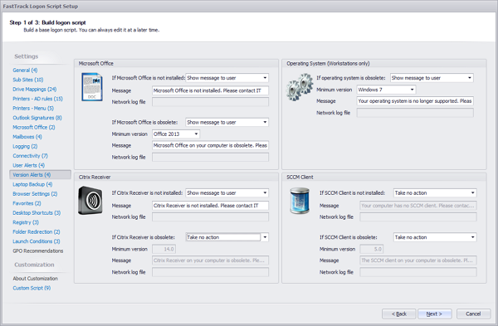
Task: Open 'If Microsoft Office is obsolete' dropdown
Action: coord(227,122)
